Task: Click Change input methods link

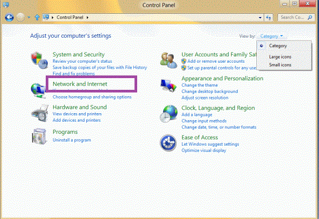Action: click(204, 121)
